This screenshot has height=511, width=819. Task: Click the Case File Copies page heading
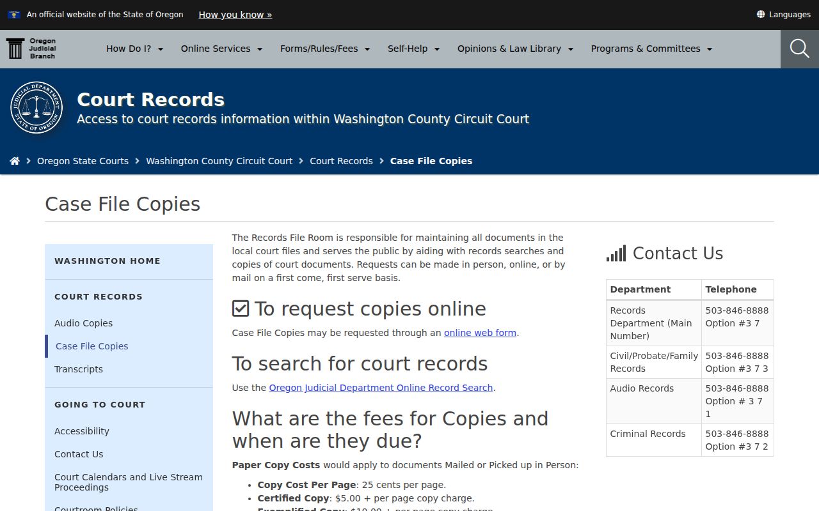click(123, 204)
